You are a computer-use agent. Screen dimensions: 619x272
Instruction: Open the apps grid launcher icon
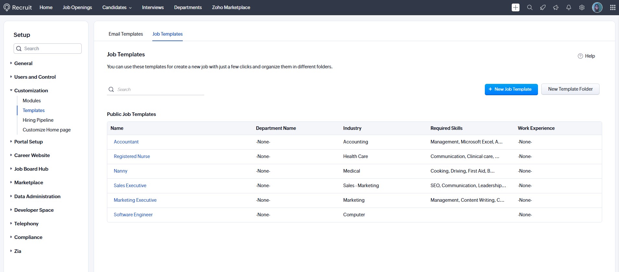click(613, 7)
